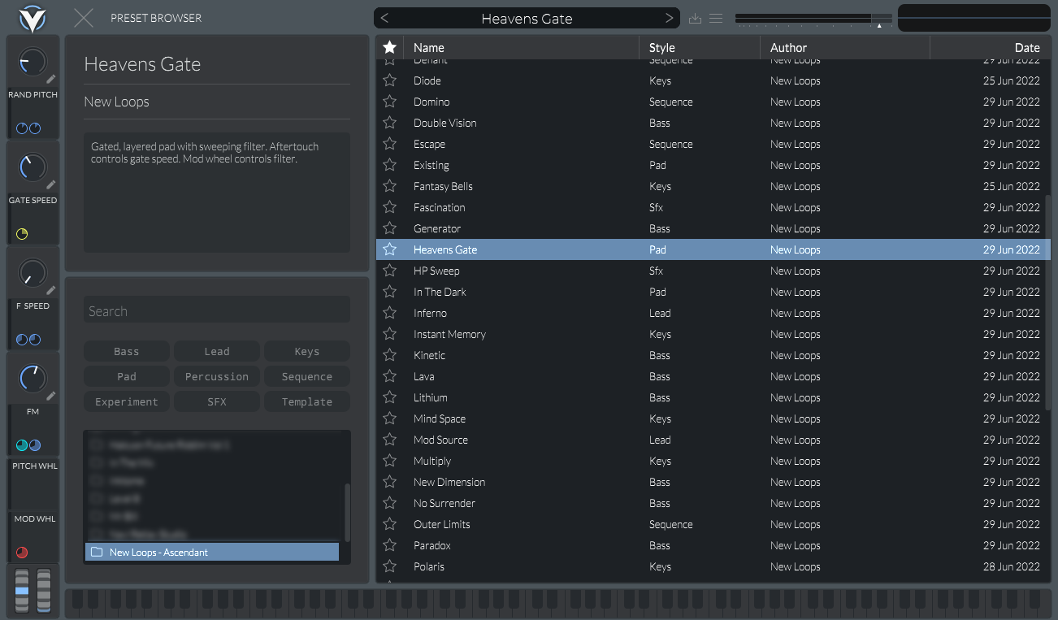Favorite the Paradox preset star
Viewport: 1058px width, 620px height.
tap(390, 545)
